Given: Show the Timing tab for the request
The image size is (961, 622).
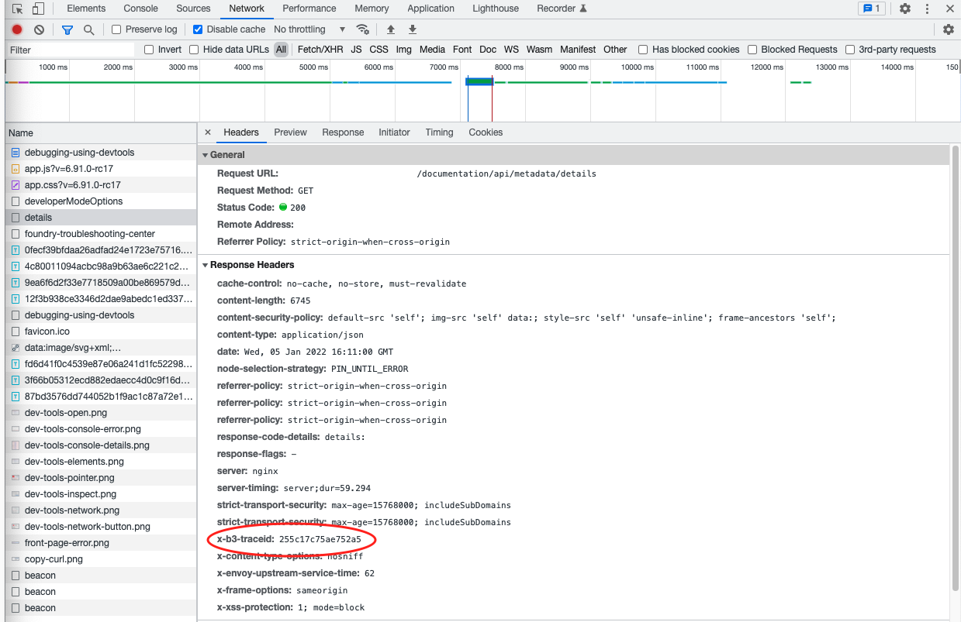Looking at the screenshot, I should (439, 132).
